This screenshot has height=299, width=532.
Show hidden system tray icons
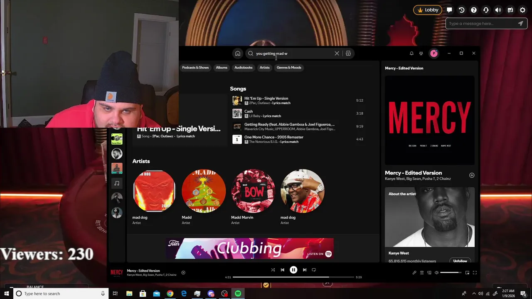[x=473, y=294]
